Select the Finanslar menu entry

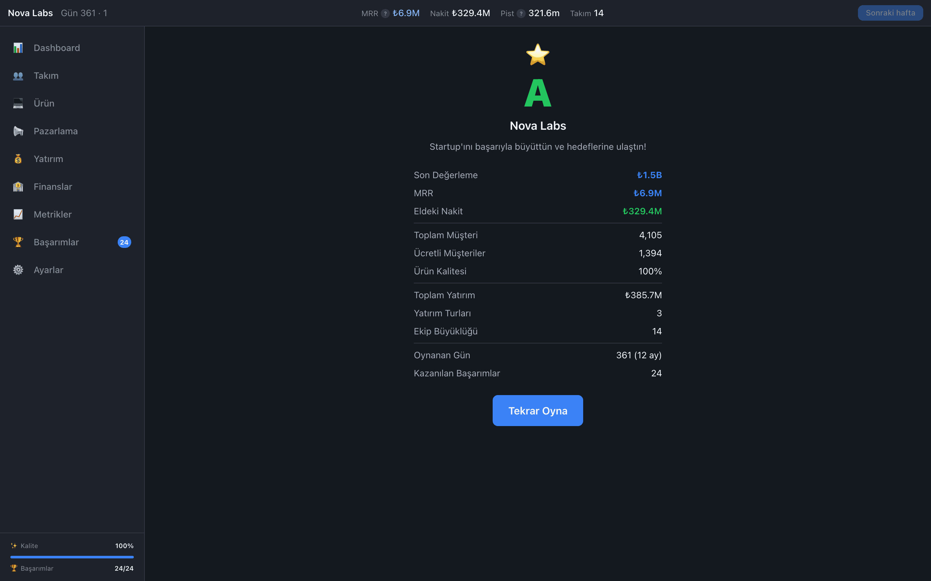pos(72,187)
